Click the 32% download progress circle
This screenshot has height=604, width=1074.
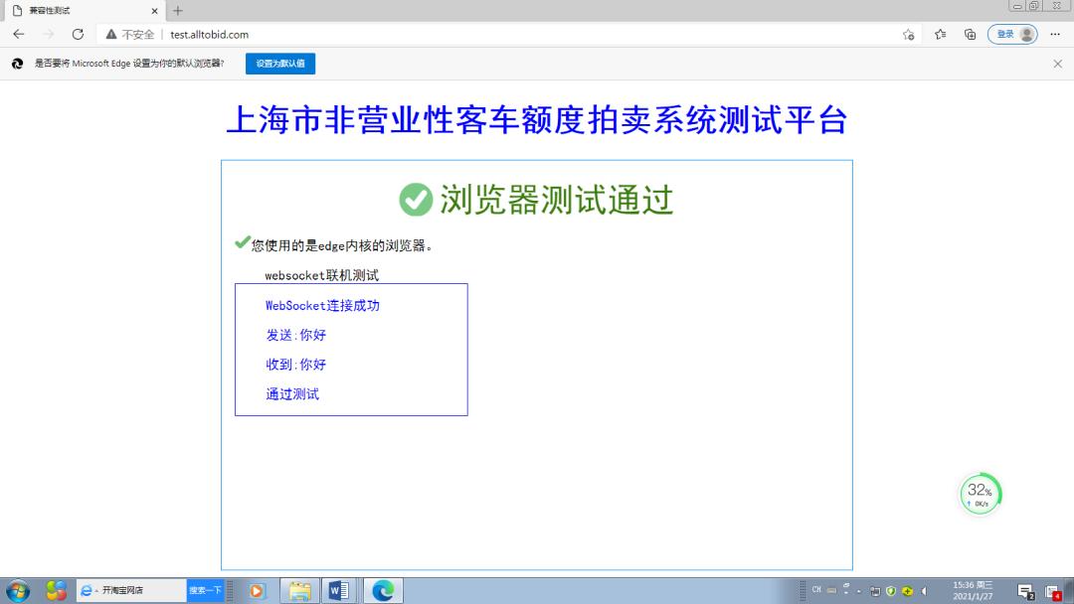pyautogui.click(x=980, y=493)
